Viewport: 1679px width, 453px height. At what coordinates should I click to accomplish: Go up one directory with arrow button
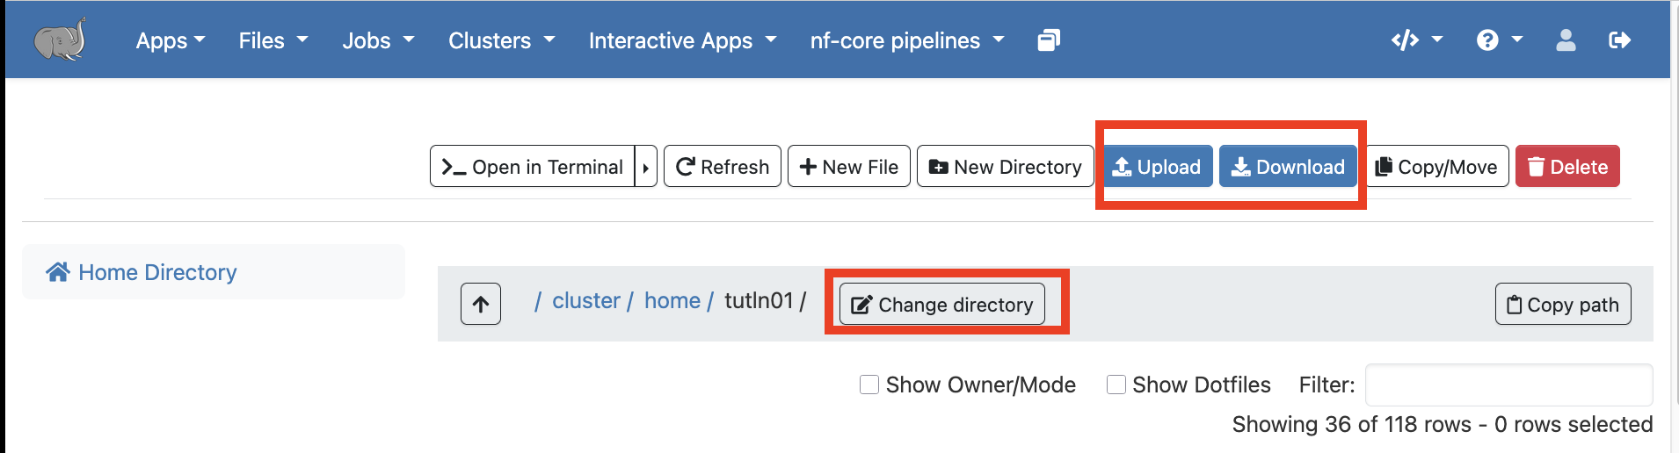[x=481, y=304]
